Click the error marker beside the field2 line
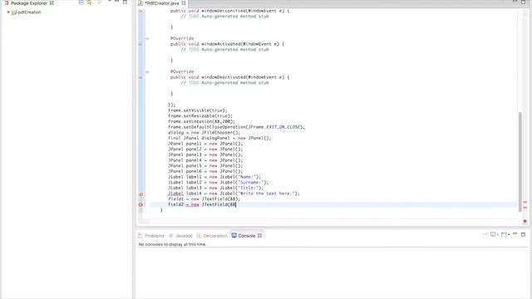Image resolution: width=532 pixels, height=299 pixels. click(x=140, y=204)
